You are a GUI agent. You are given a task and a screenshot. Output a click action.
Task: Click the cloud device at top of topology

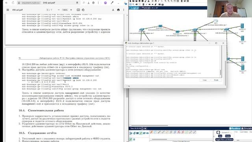point(216,21)
